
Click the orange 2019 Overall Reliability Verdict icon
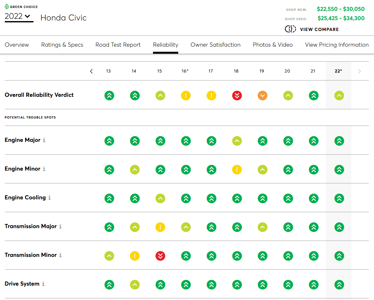click(262, 95)
